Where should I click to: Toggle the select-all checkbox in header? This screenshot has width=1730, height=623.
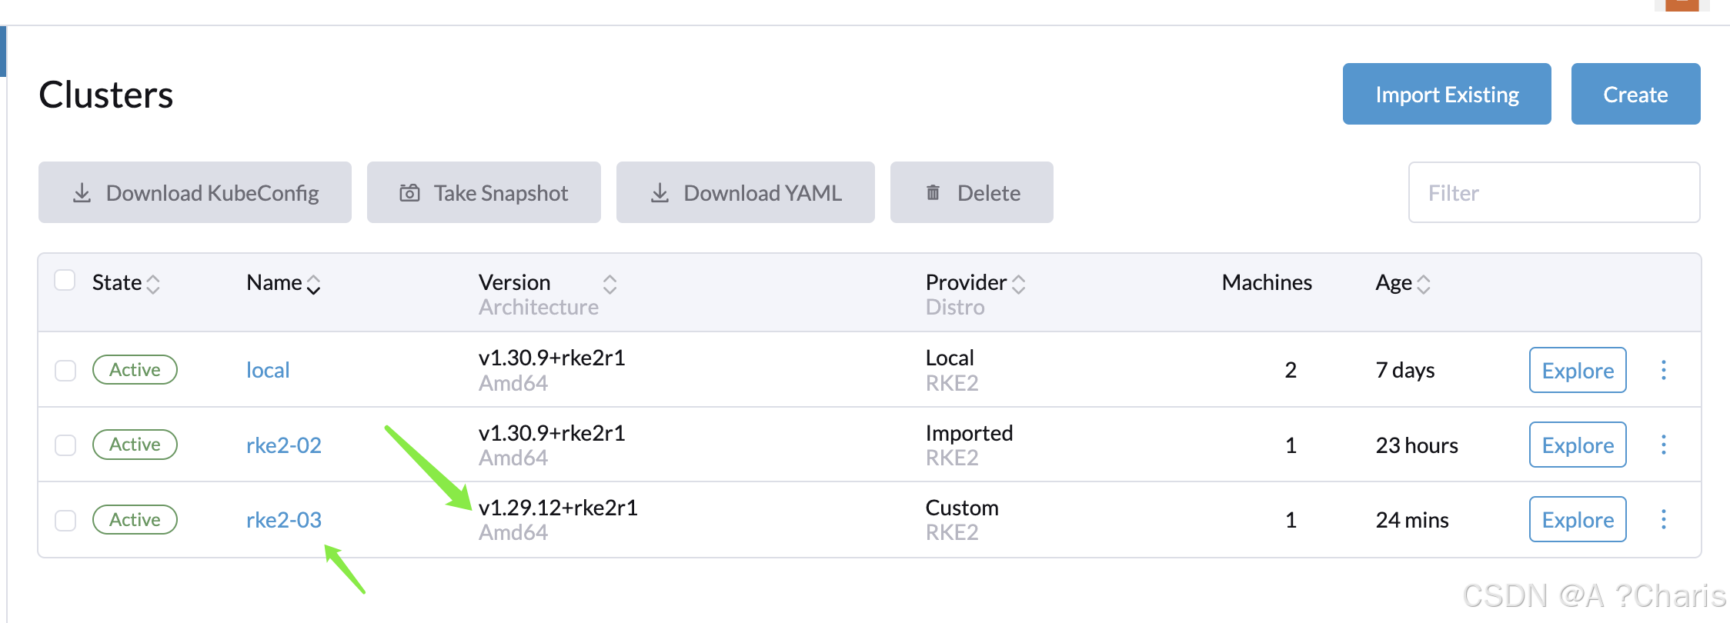(x=65, y=280)
